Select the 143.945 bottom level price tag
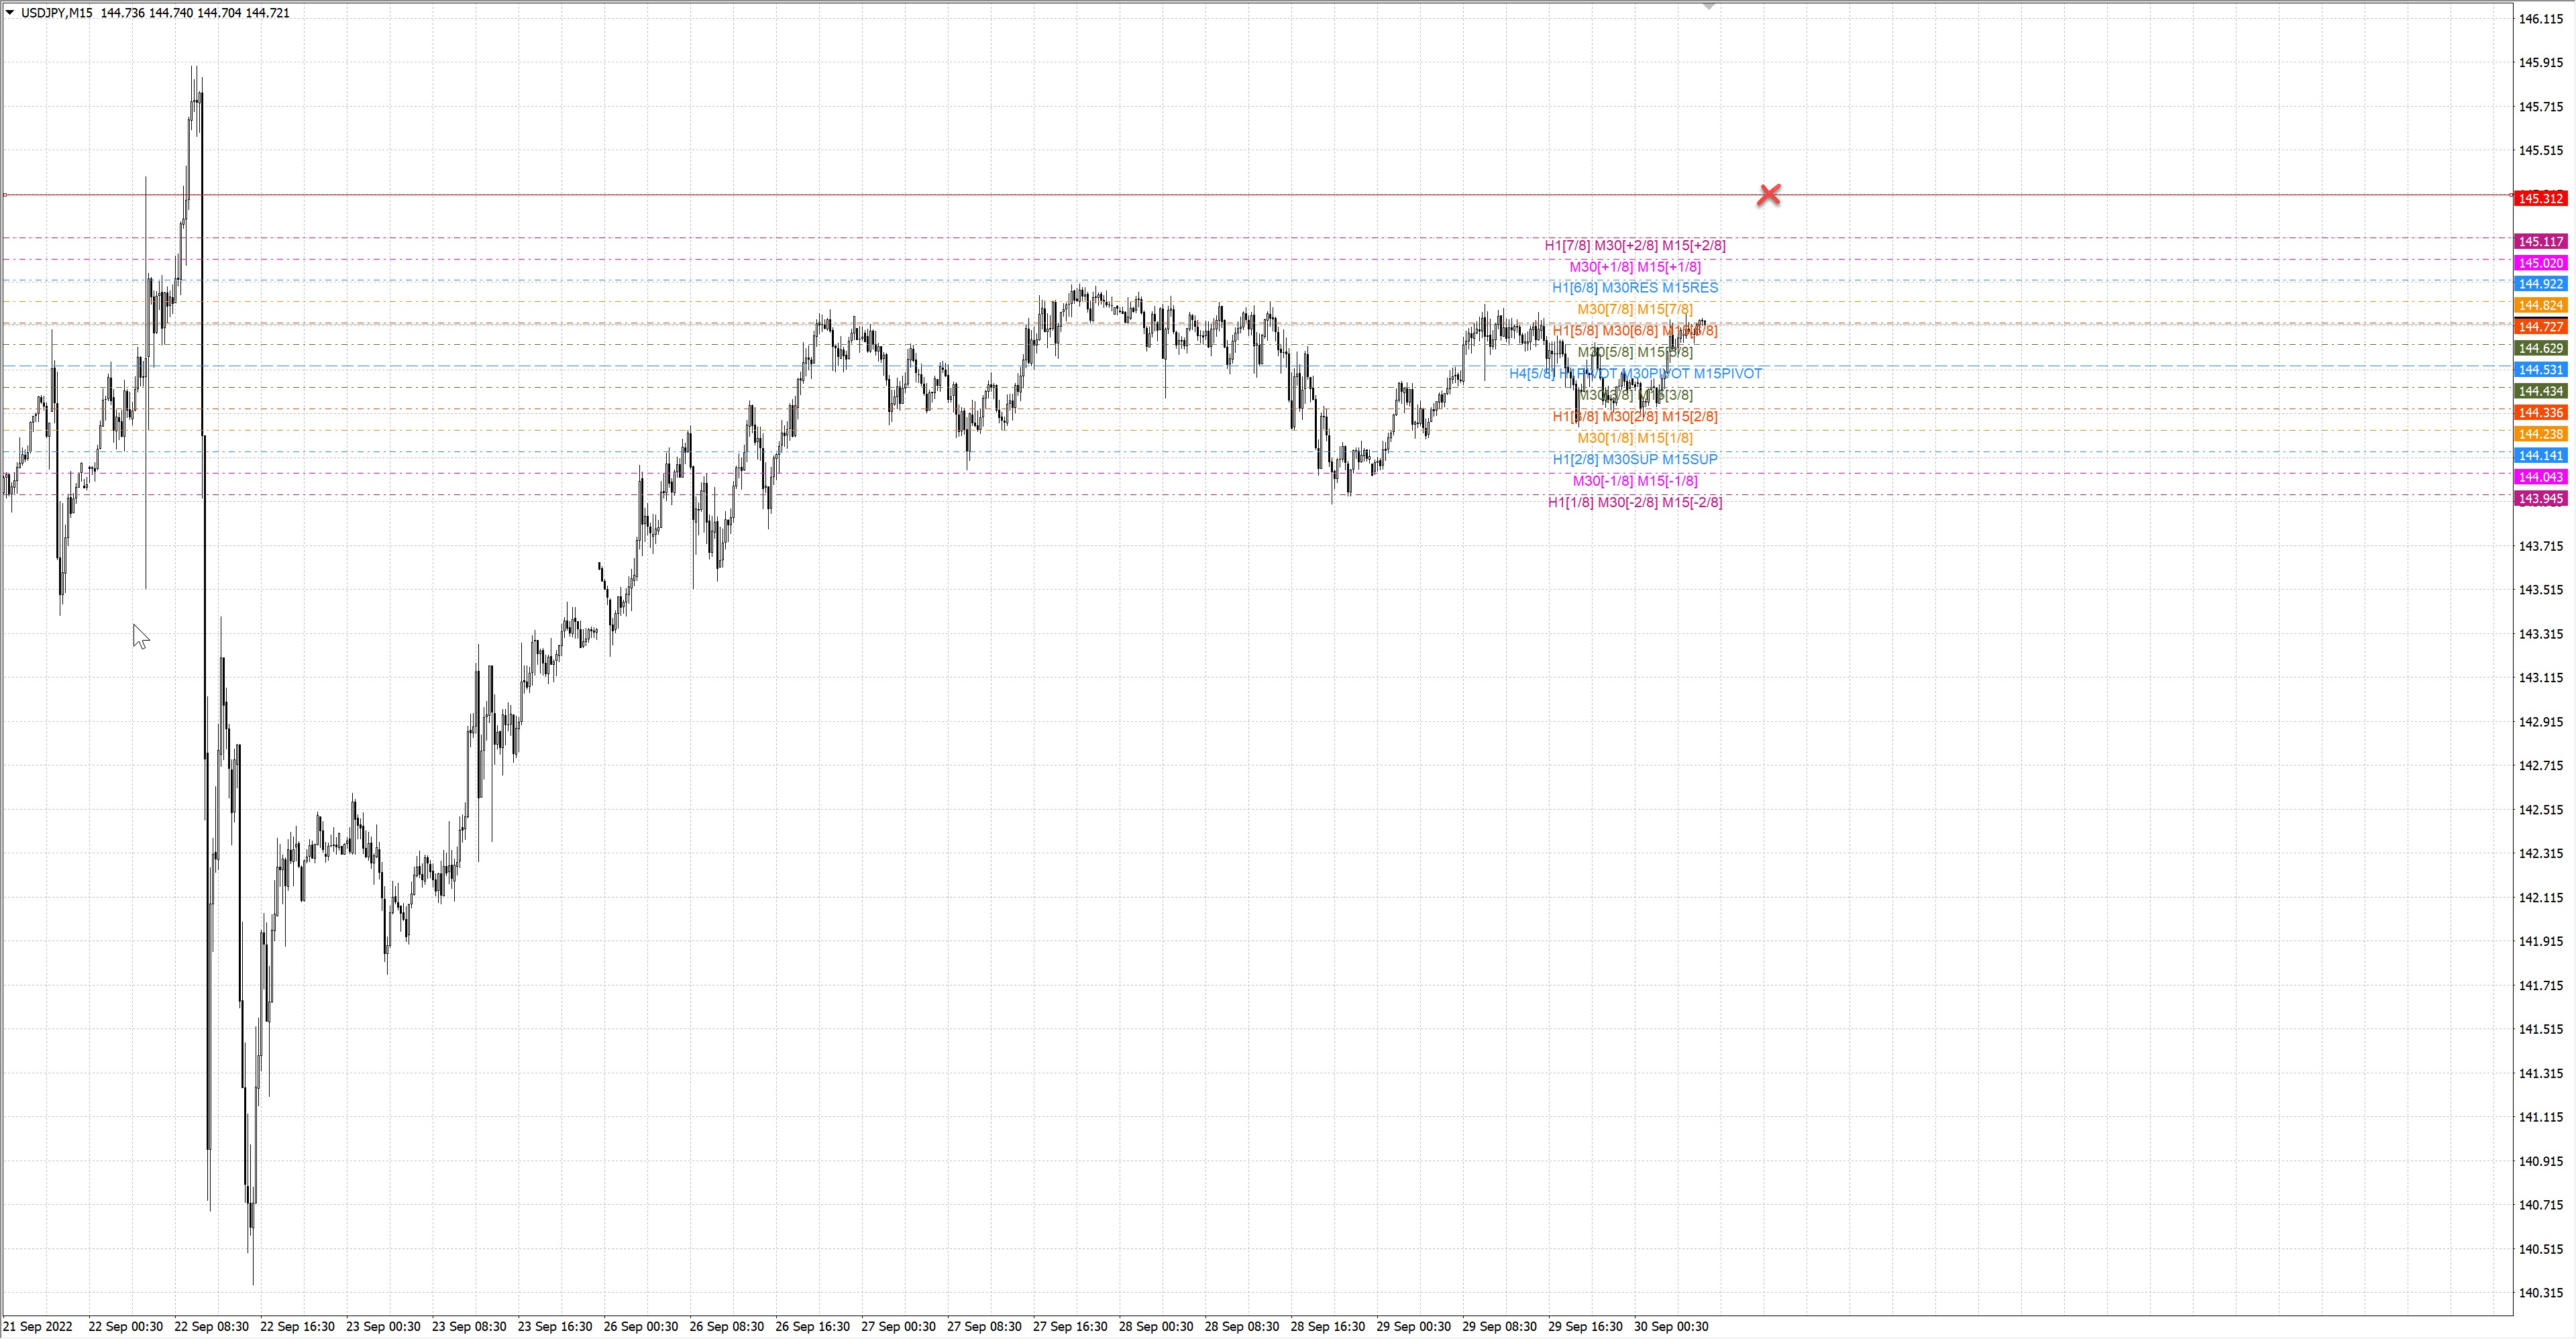The image size is (2576, 1339). [2540, 498]
